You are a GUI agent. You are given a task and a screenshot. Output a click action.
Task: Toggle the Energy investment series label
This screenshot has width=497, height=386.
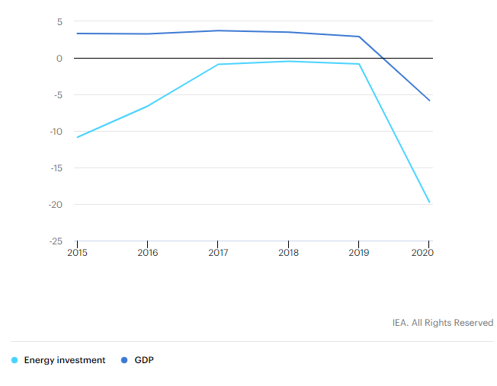[64, 360]
